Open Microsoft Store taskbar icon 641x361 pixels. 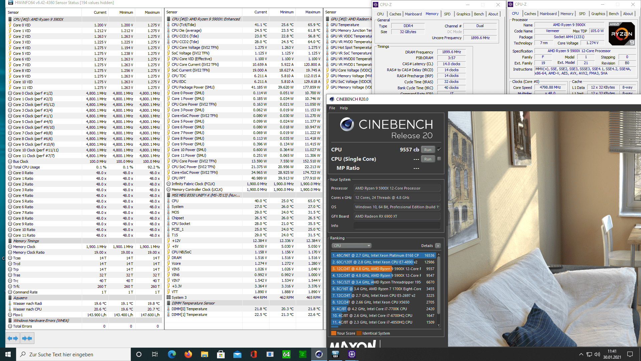click(221, 354)
